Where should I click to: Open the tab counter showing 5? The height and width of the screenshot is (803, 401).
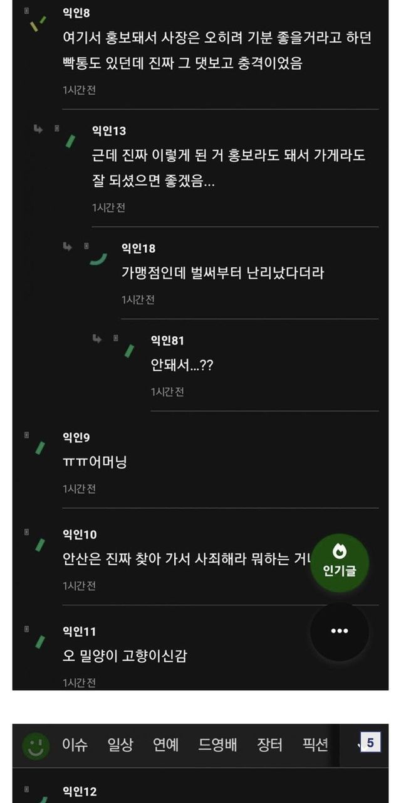(370, 743)
